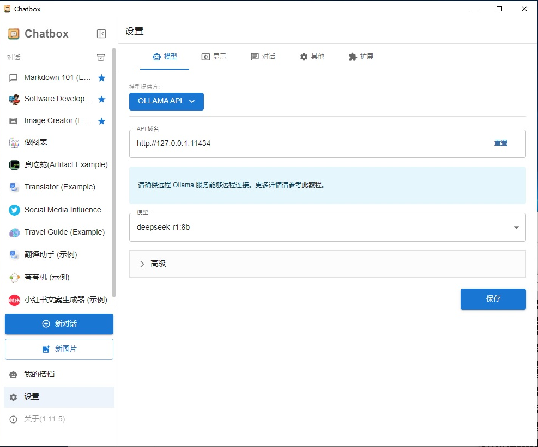Toggle star on Image Creator conversation
The width and height of the screenshot is (538, 447).
pyautogui.click(x=101, y=121)
